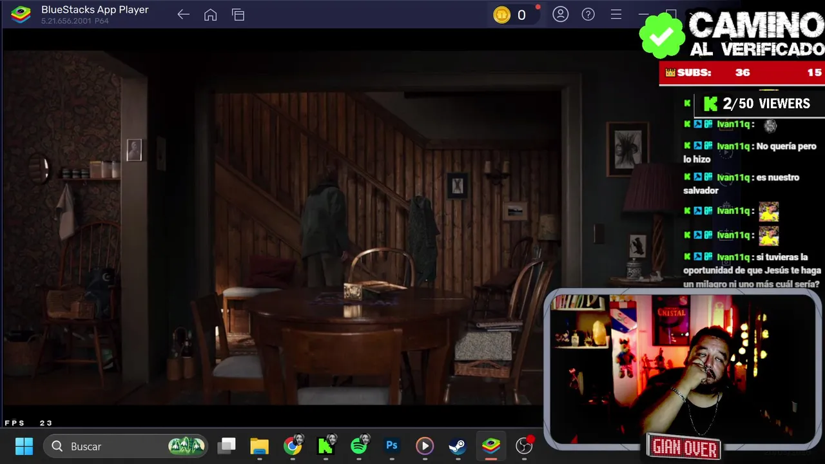Click the green verified badge graphic

(662, 35)
